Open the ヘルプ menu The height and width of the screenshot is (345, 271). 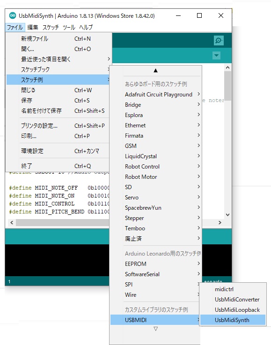click(86, 28)
